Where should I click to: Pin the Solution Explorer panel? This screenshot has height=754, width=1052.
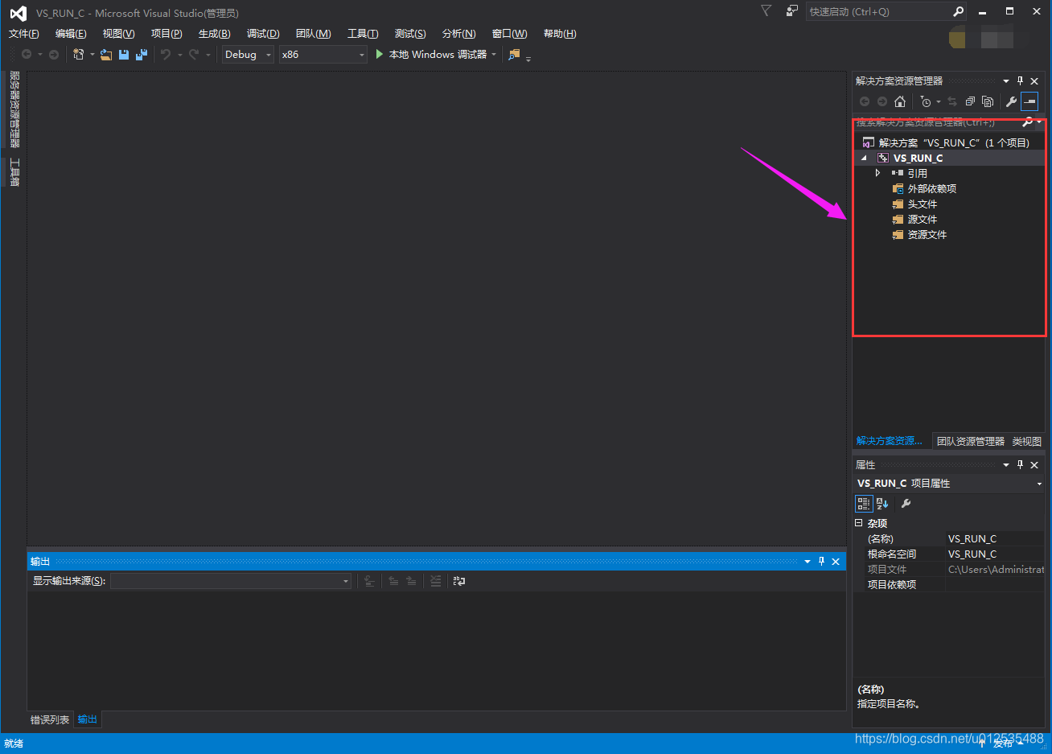tap(1020, 81)
